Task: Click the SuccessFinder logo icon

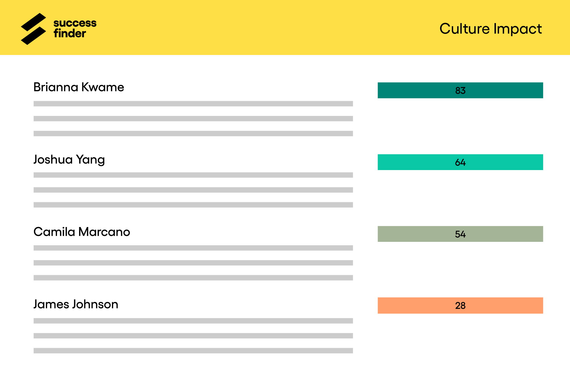Action: [33, 29]
